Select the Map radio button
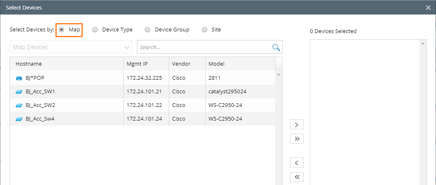Image resolution: width=436 pixels, height=185 pixels. point(62,30)
